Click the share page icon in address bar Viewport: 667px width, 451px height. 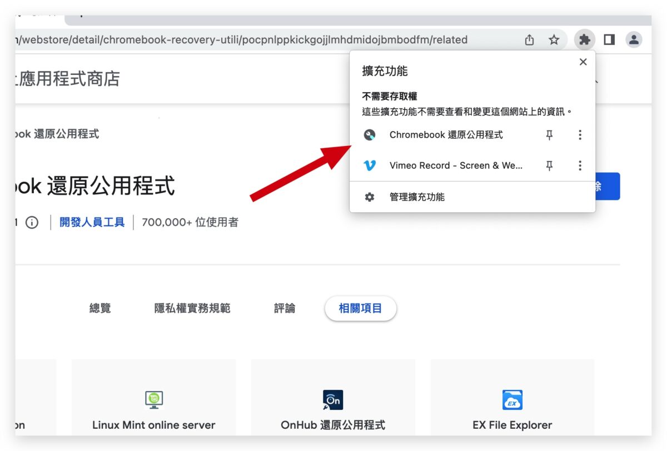(x=529, y=40)
